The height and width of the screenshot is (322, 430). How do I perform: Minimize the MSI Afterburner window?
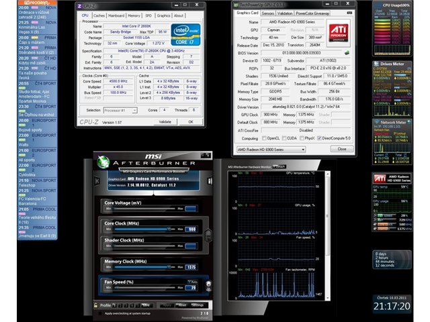tap(203, 155)
